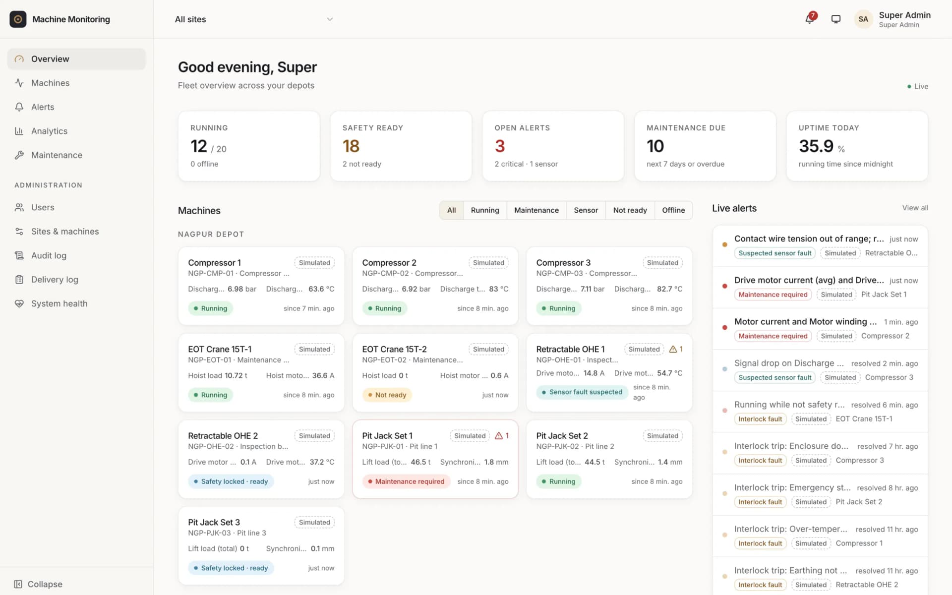Open the Contact wire tension alert
952x595 pixels.
coord(820,246)
